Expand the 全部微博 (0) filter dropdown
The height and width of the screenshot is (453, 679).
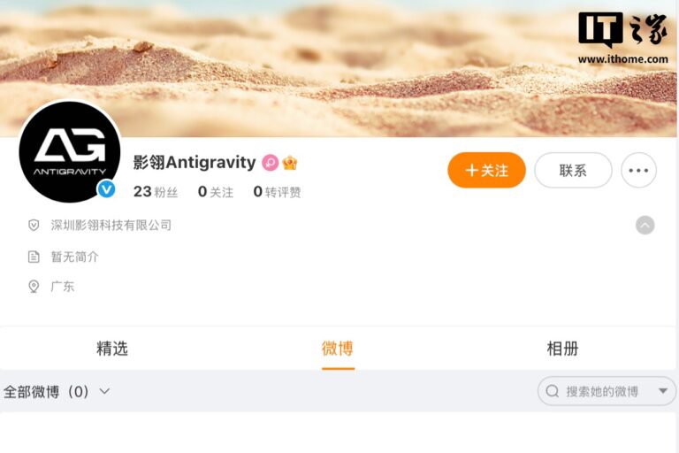click(57, 391)
